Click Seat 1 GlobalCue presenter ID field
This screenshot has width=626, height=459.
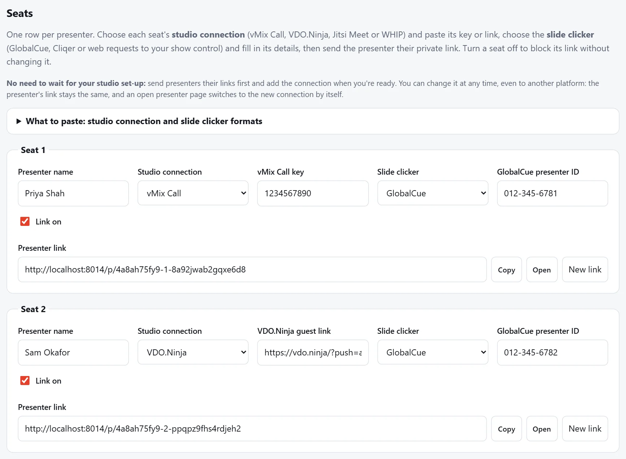tap(552, 193)
